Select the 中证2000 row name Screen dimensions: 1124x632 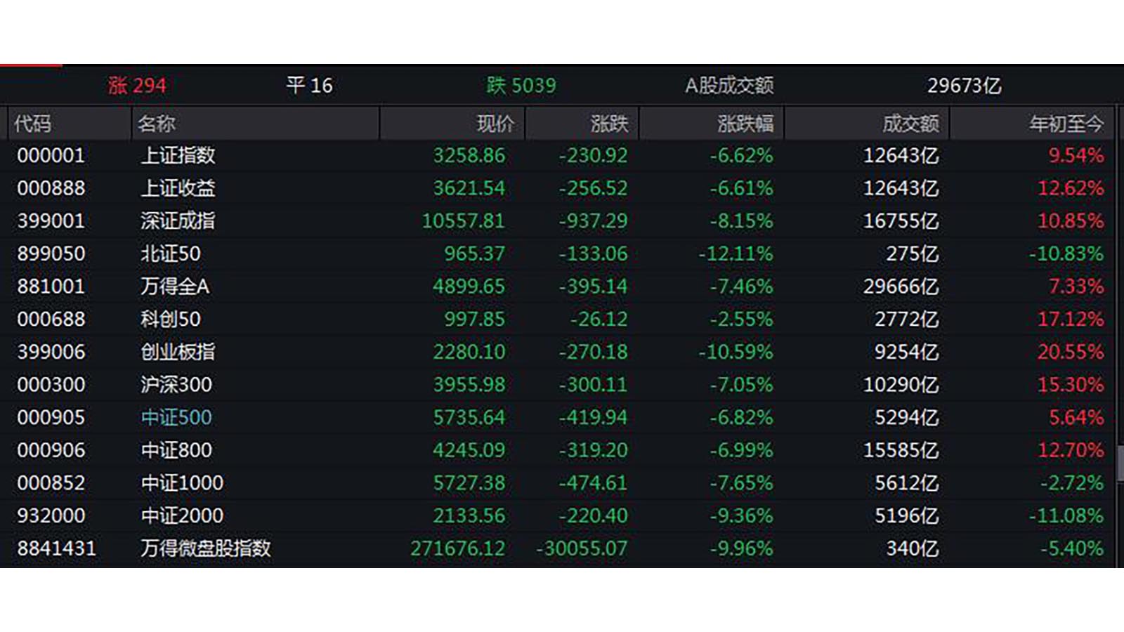(x=182, y=515)
